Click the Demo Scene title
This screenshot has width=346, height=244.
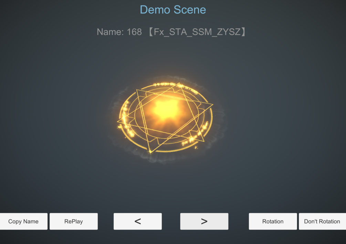click(173, 10)
